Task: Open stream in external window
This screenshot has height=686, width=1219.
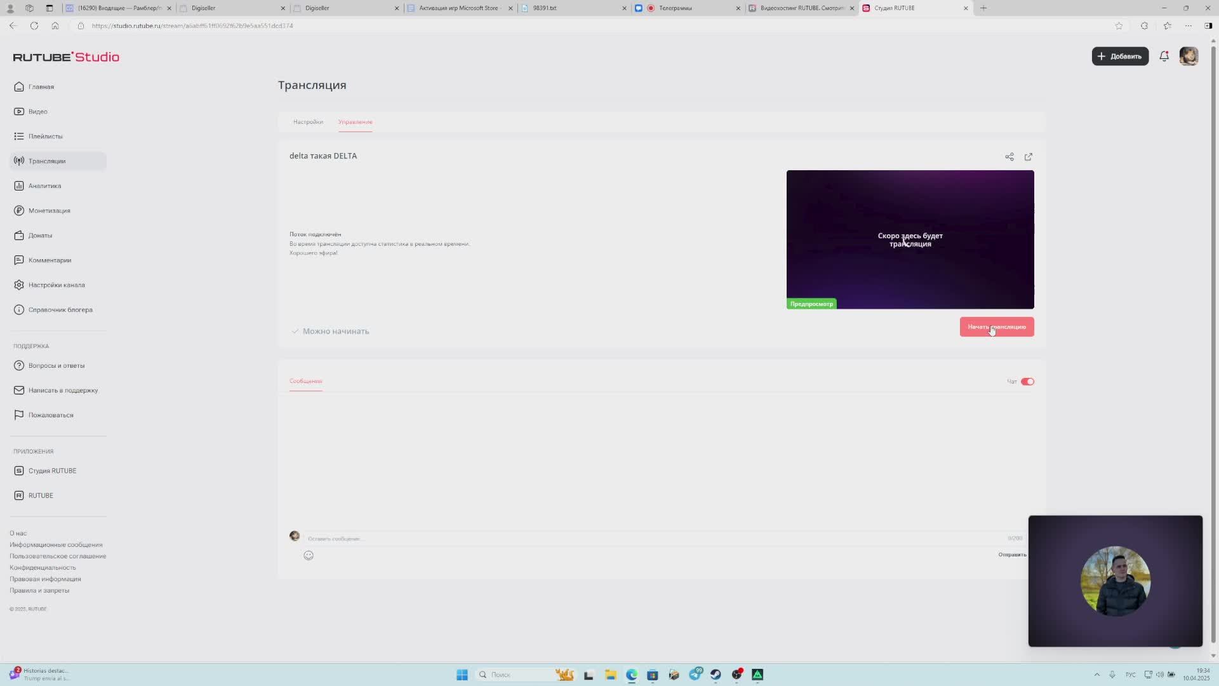Action: pos(1029,156)
